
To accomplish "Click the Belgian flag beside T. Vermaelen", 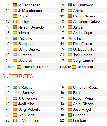I will point(15,120).
